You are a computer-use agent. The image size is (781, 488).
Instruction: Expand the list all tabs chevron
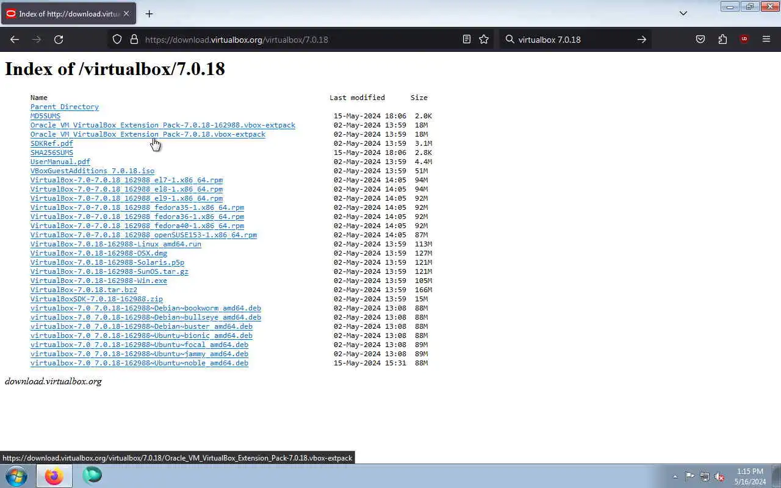tap(683, 13)
